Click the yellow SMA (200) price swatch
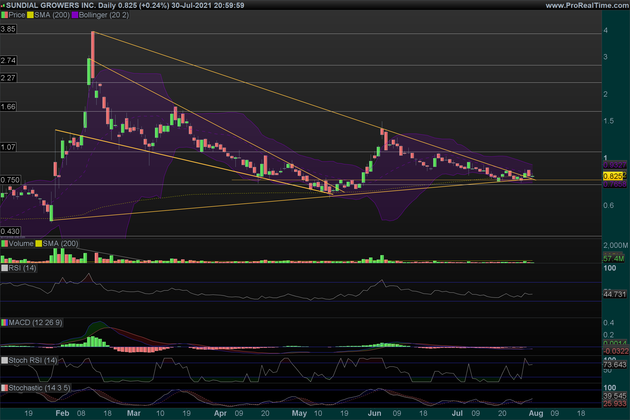The height and width of the screenshot is (420, 630). point(30,15)
